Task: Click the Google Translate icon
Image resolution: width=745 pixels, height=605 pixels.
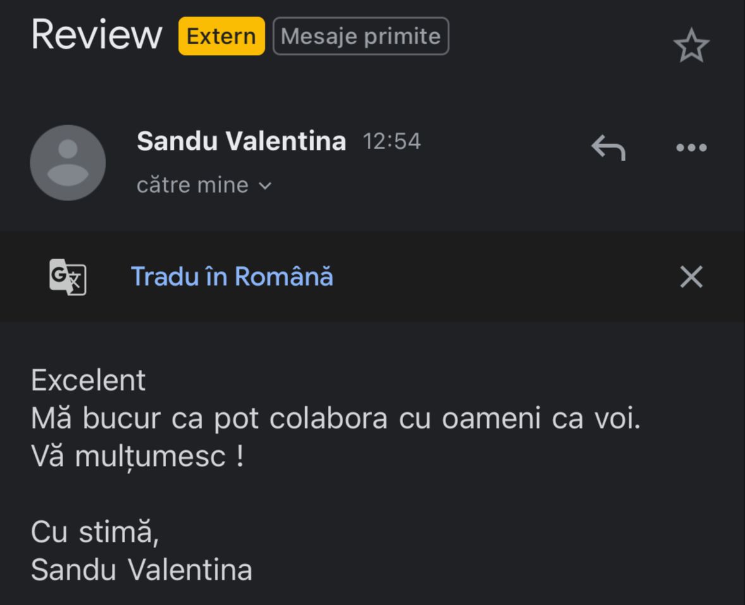Action: pos(68,277)
